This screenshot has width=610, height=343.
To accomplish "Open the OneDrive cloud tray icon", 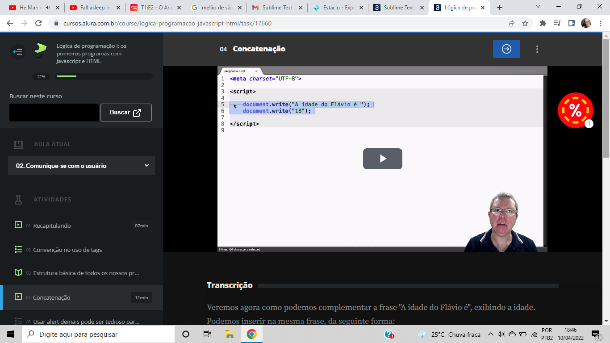I will pyautogui.click(x=512, y=334).
